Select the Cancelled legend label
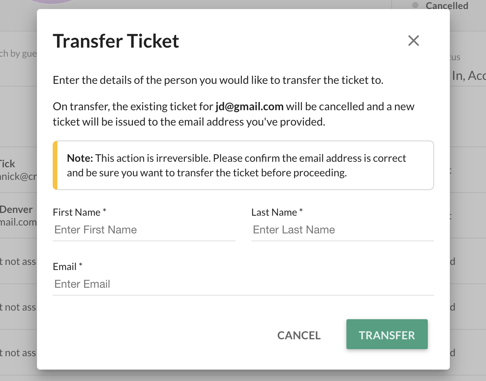The image size is (486, 381). tap(447, 6)
